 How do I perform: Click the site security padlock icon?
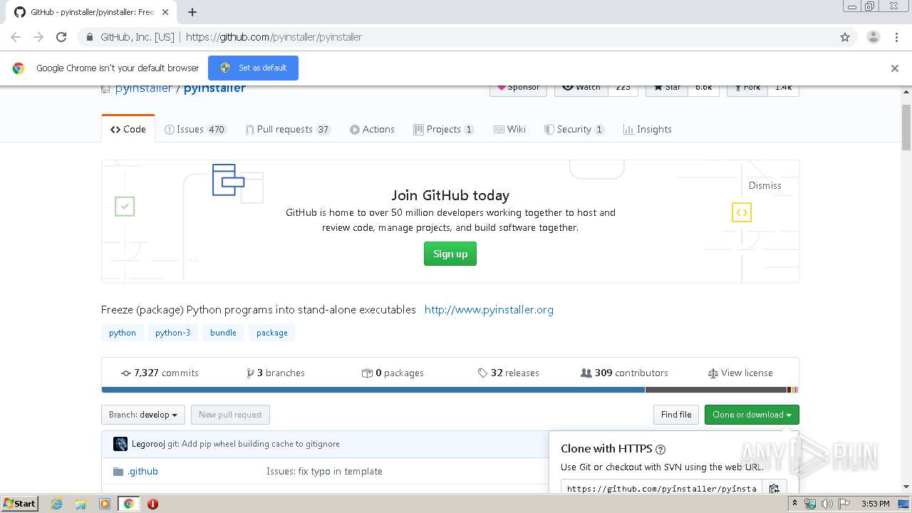point(89,37)
